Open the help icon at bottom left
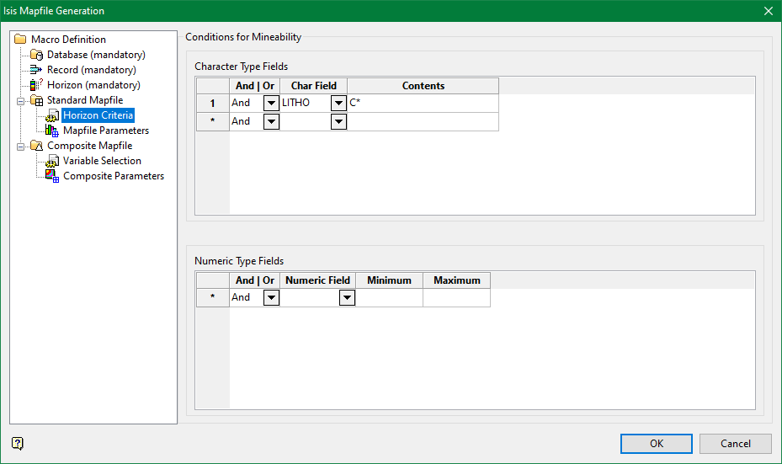Viewport: 782px width, 464px height. click(x=18, y=444)
